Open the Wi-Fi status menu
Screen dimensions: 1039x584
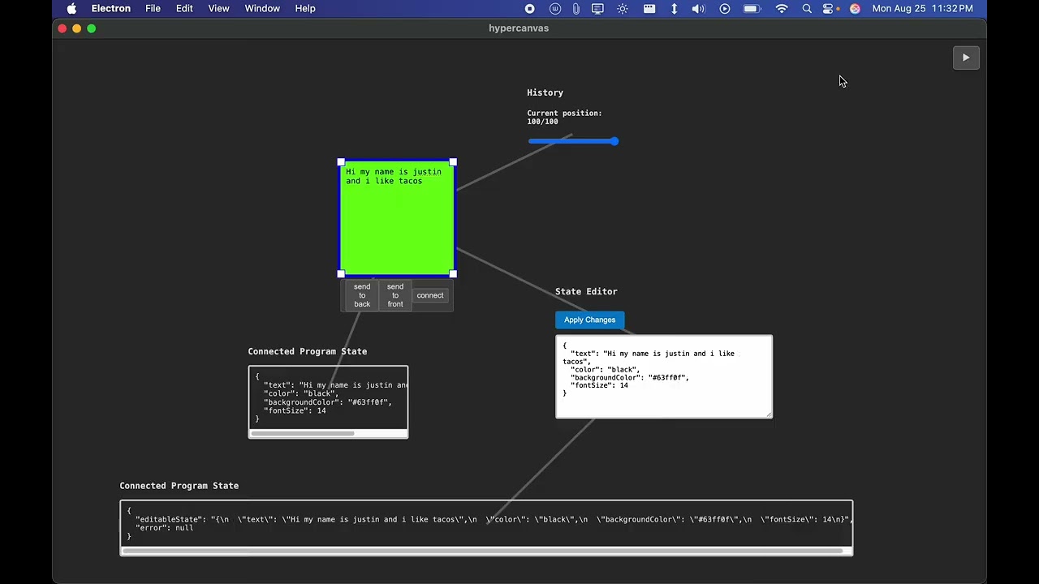(x=782, y=8)
